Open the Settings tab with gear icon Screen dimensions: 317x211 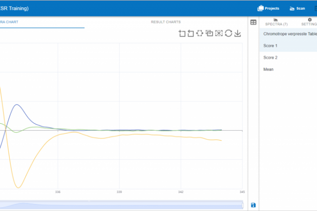(309, 22)
